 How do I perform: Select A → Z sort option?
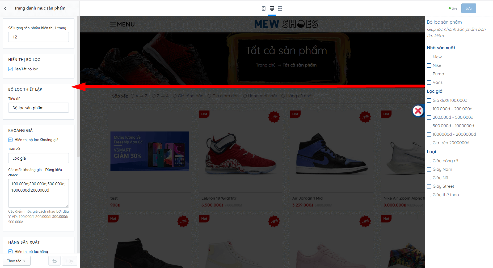(133, 96)
